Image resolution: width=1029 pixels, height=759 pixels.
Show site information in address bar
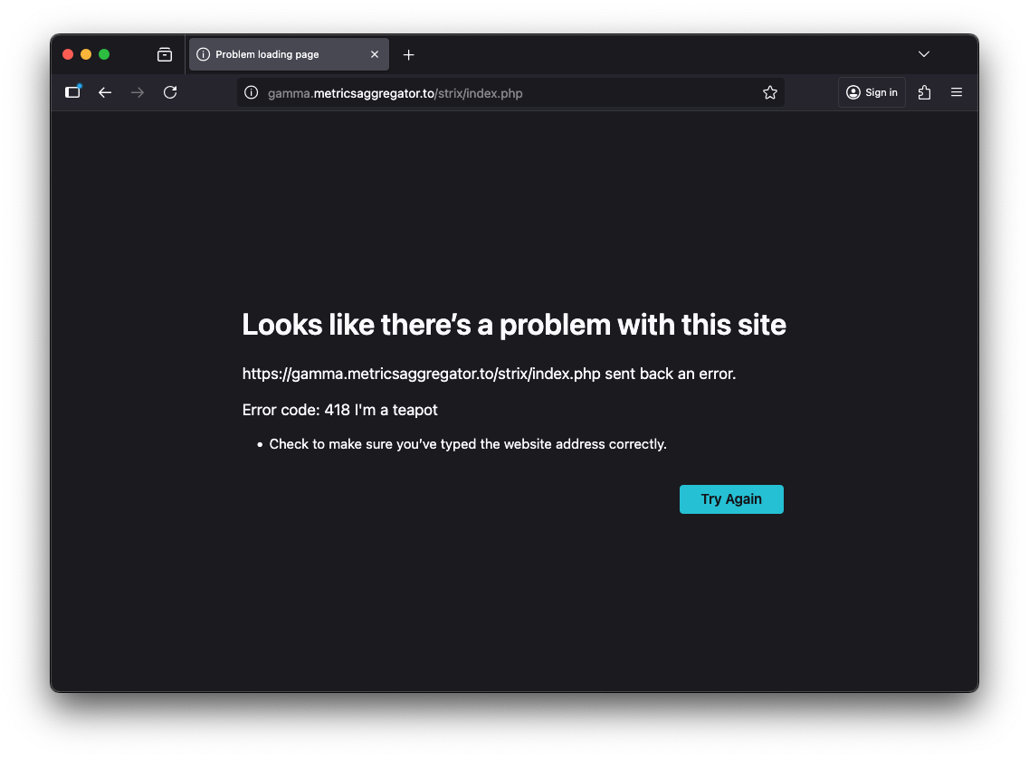[252, 92]
